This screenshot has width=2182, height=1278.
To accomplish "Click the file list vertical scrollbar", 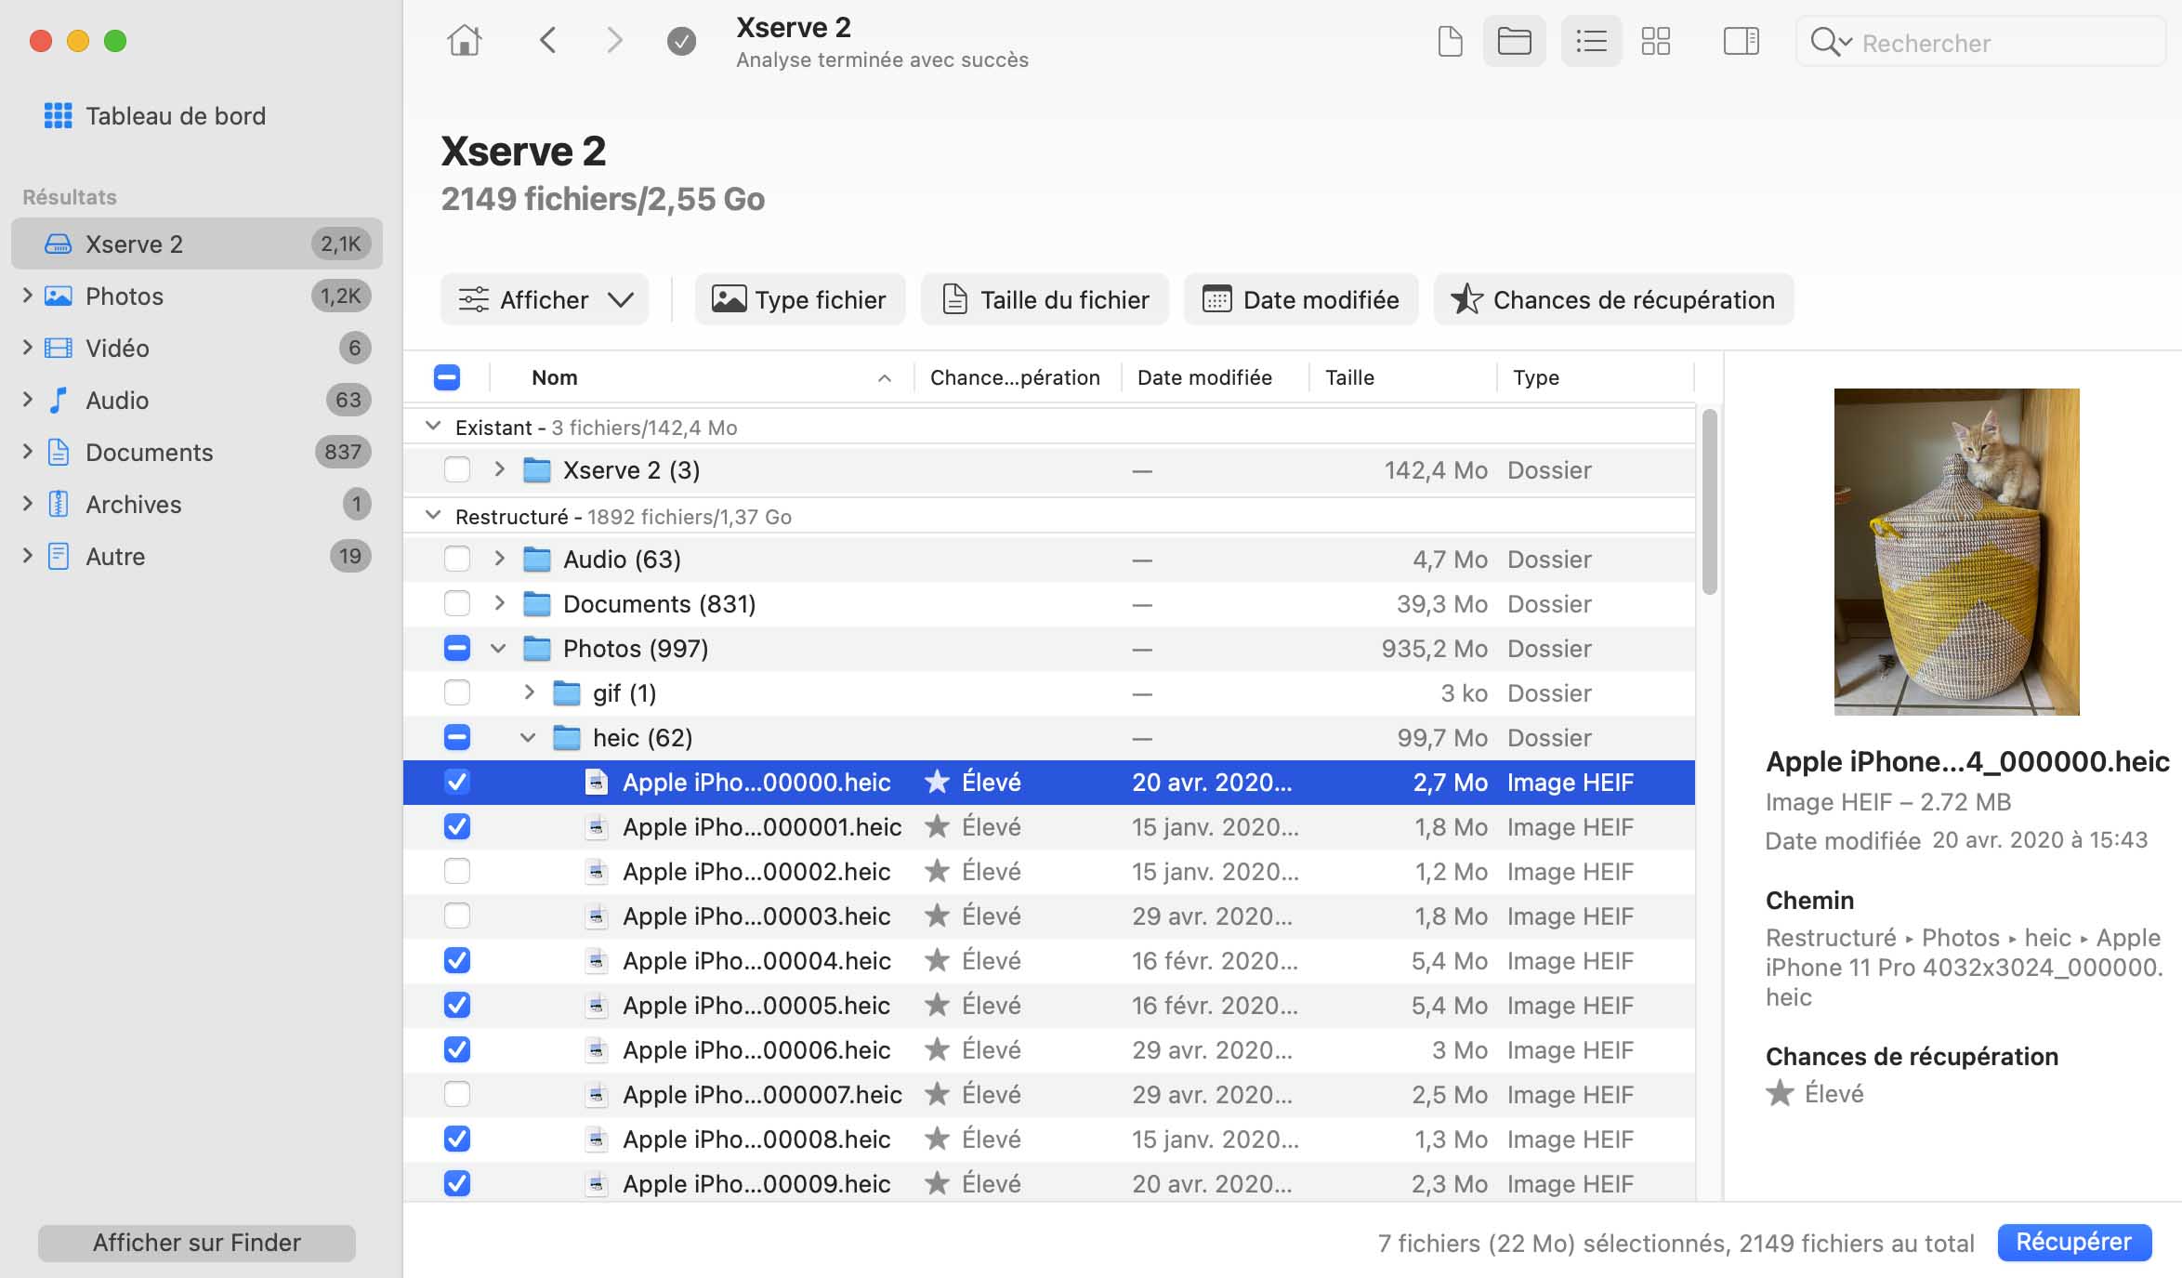I will 1708,502.
